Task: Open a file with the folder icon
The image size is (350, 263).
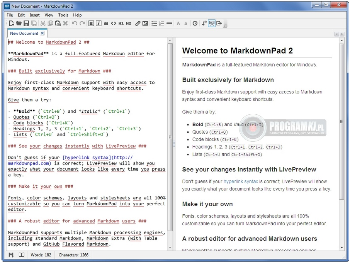Action: click(x=19, y=23)
